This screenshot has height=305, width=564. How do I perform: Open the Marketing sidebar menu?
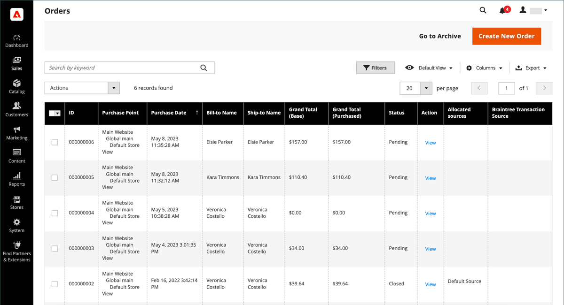click(16, 132)
